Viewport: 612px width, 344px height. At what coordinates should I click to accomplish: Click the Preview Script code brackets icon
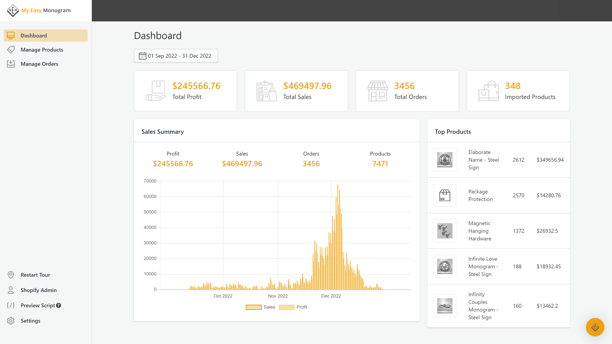[x=11, y=305]
